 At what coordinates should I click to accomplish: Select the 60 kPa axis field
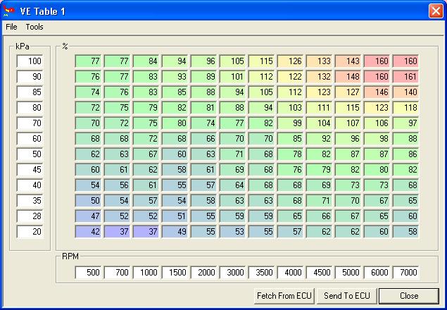coord(30,139)
